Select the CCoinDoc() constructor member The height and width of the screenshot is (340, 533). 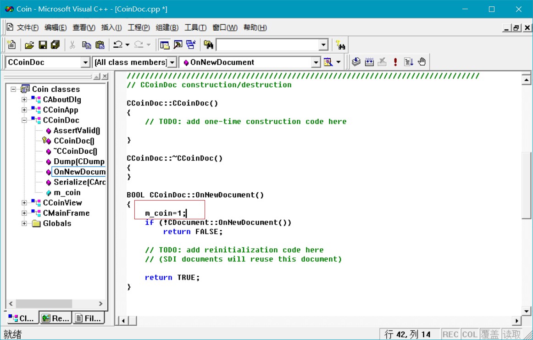pyautogui.click(x=74, y=141)
